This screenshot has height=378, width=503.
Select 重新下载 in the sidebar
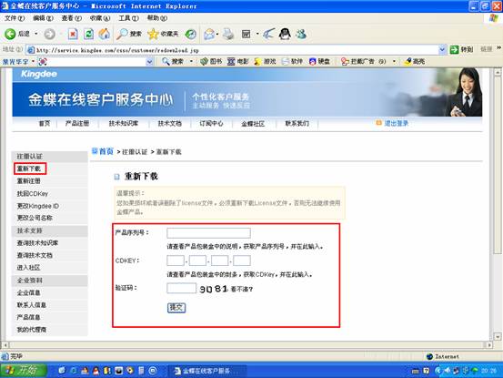[29, 169]
